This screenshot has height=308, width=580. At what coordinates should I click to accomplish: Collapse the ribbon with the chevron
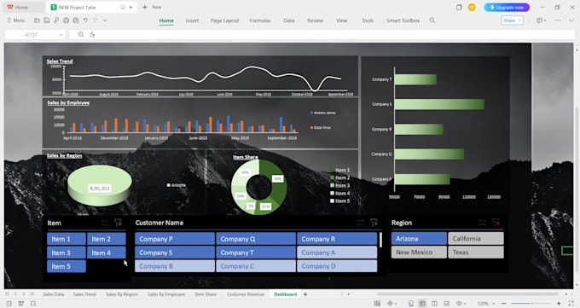coord(571,20)
